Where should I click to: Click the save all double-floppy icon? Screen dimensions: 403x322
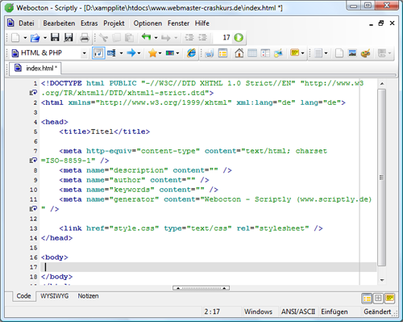pos(69,37)
